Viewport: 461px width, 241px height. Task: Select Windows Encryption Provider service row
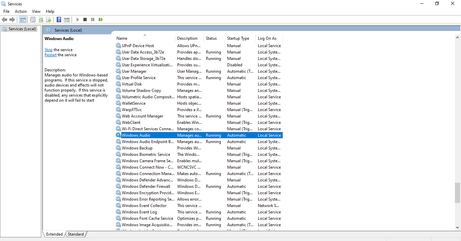click(x=199, y=193)
